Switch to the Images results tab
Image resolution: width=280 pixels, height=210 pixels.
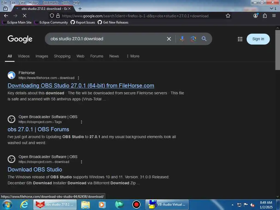42,56
